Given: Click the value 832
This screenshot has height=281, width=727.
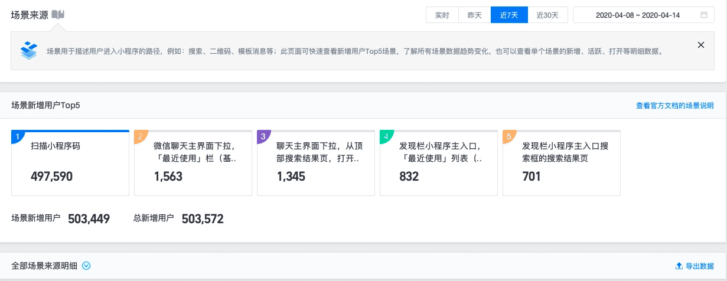Looking at the screenshot, I should [409, 177].
